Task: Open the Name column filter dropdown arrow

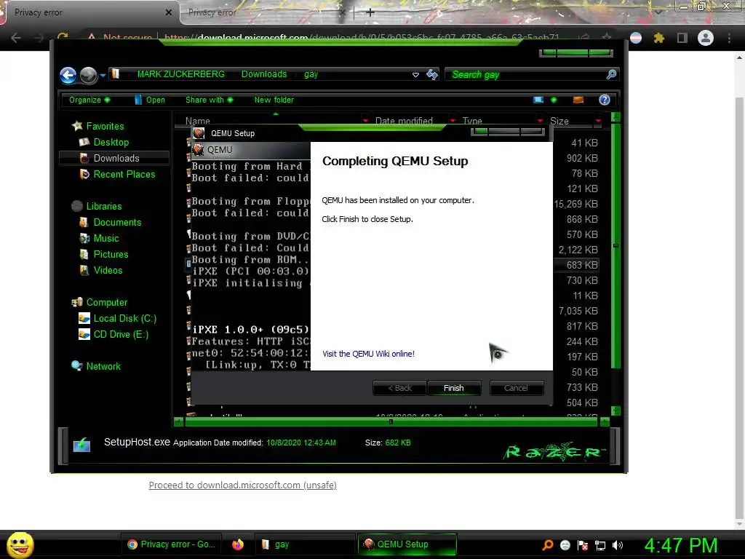Action: 365,121
